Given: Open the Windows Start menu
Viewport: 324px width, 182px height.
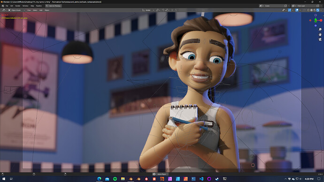Looking at the screenshot, I should [x=3, y=179].
